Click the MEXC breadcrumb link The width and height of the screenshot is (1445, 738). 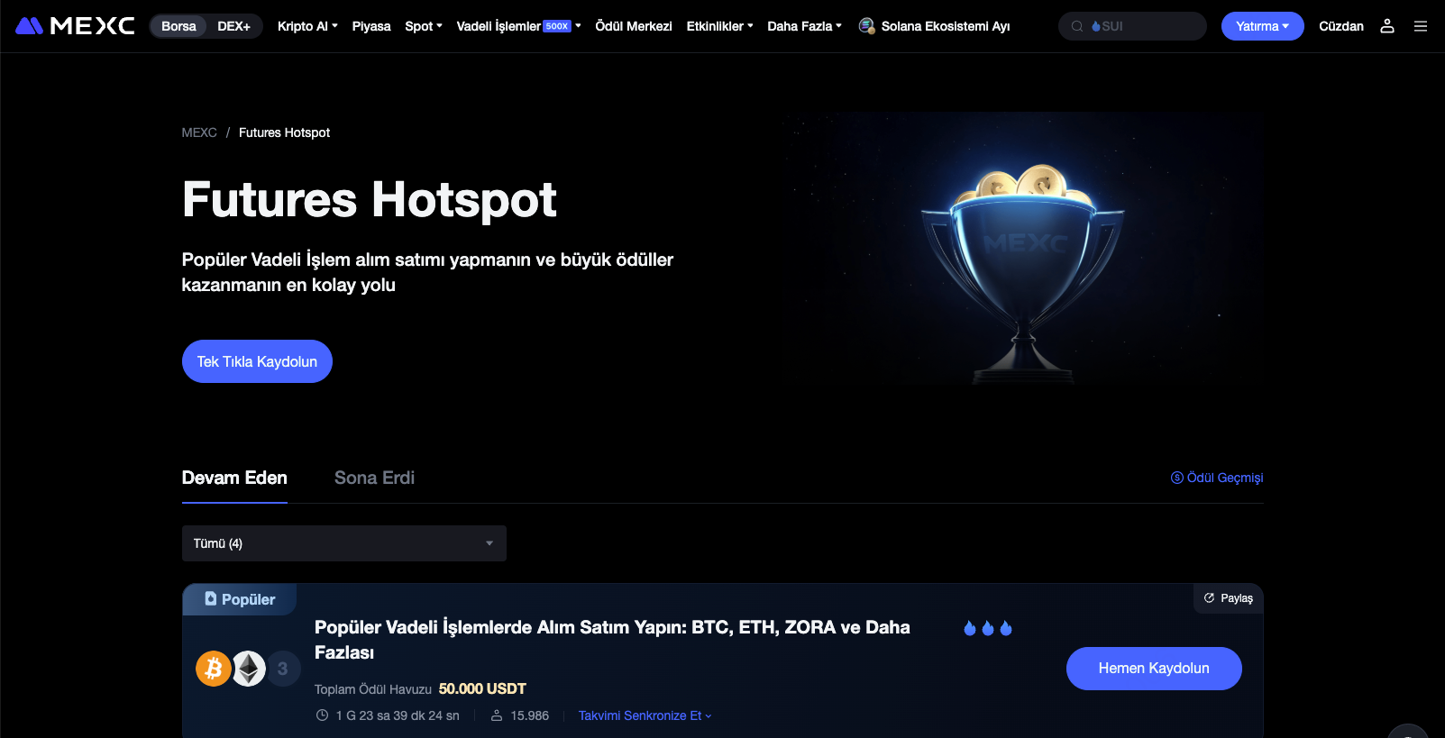199,132
